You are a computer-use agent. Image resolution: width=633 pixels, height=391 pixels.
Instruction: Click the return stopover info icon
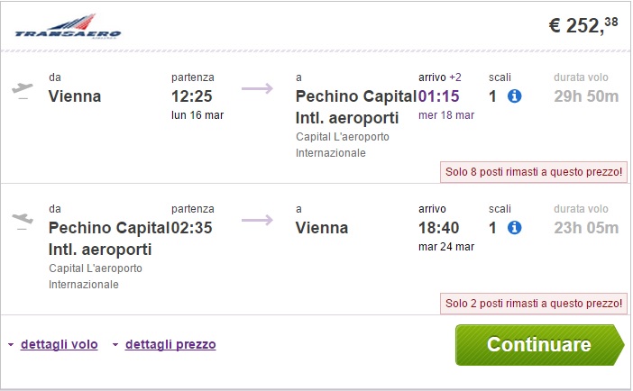(x=514, y=228)
